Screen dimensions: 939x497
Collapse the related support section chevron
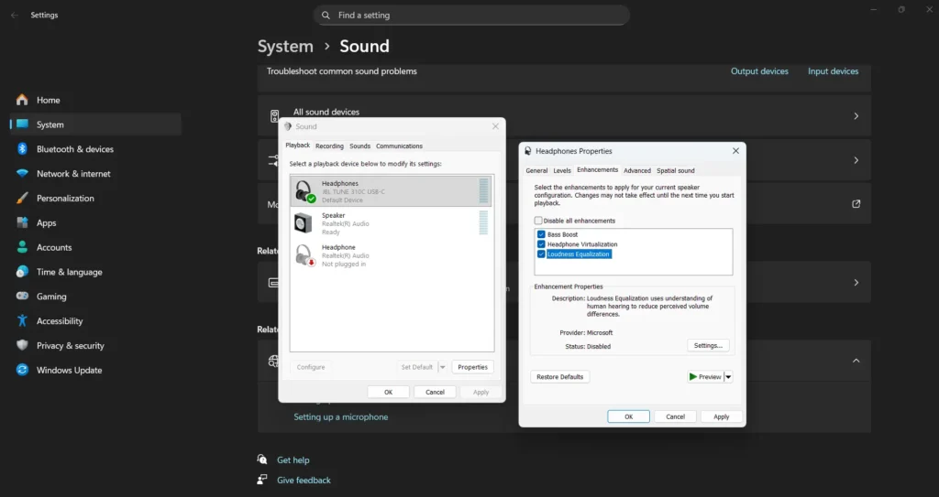[856, 361]
